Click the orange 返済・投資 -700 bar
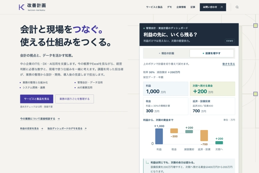The width and height of the screenshot is (259, 173). 204,136
